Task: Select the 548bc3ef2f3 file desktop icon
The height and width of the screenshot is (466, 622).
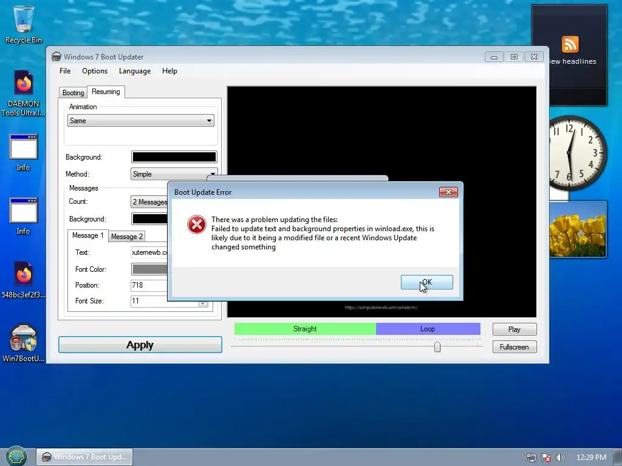Action: [x=24, y=279]
